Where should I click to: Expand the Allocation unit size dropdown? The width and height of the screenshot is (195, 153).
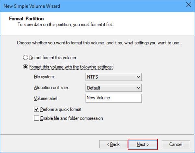tap(113, 88)
